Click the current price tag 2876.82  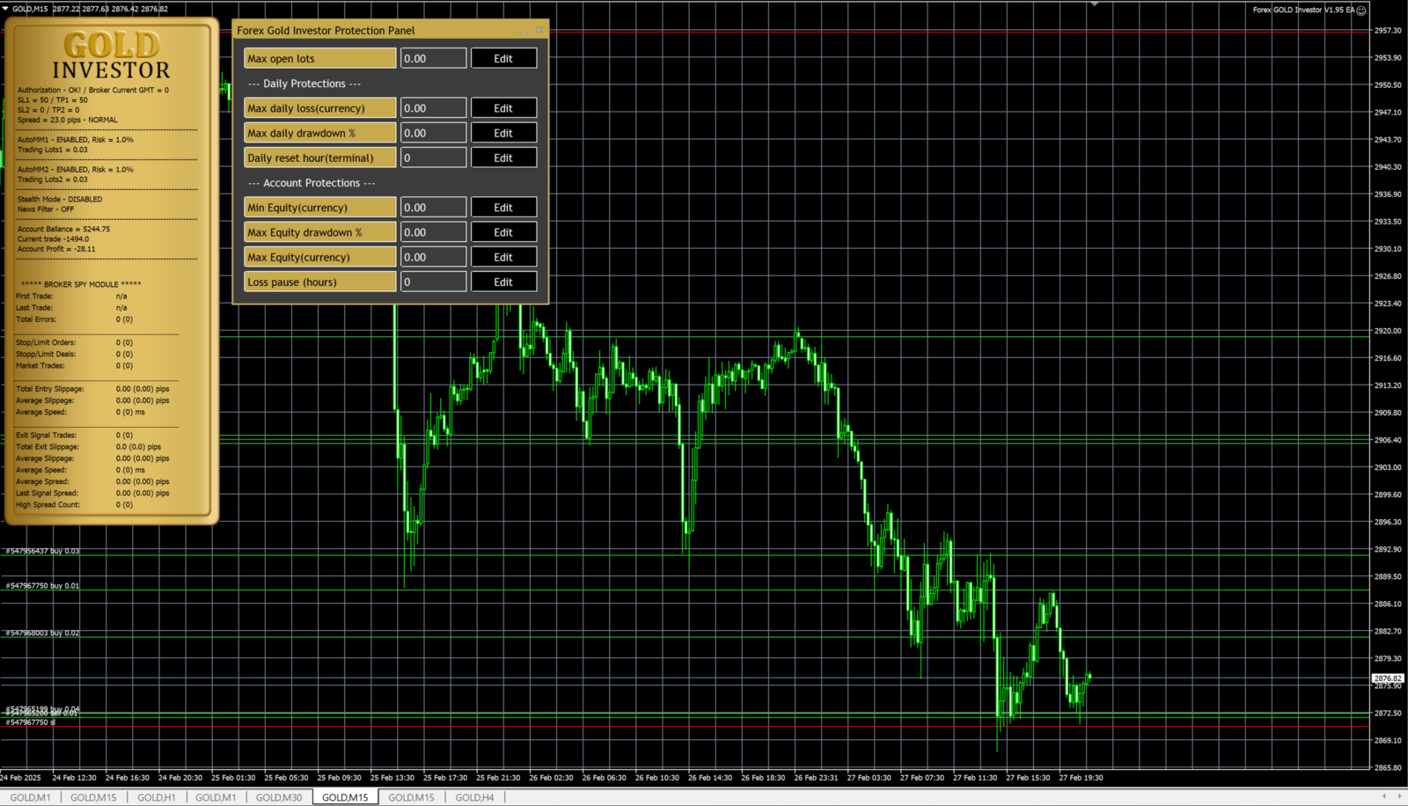click(1389, 678)
